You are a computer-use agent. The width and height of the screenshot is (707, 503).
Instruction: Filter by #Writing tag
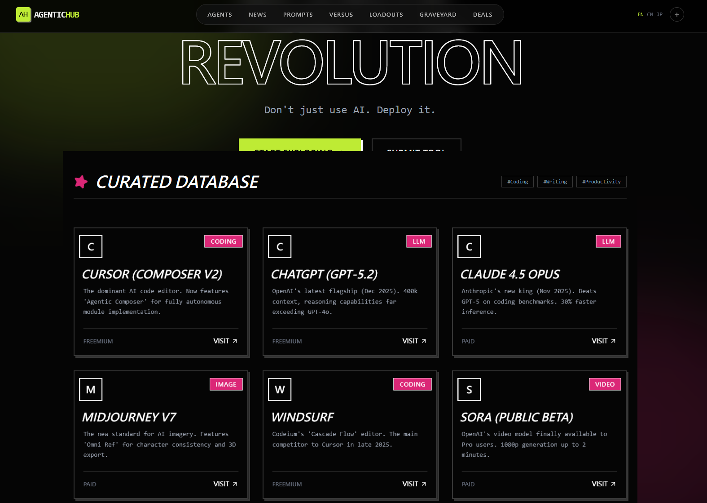555,182
